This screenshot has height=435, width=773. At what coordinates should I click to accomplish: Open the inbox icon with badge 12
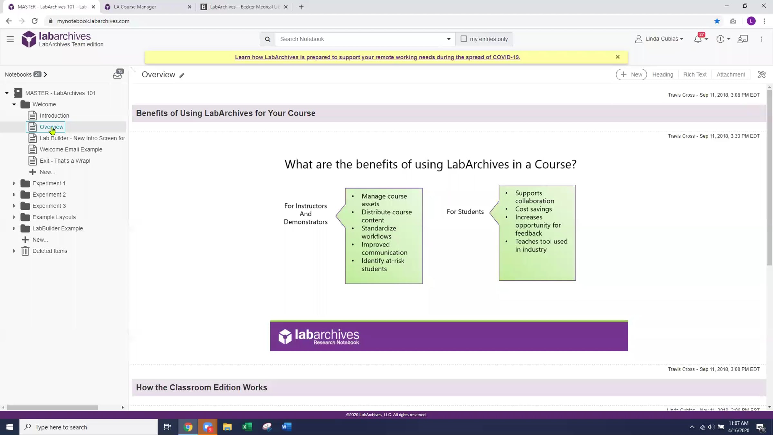[118, 74]
